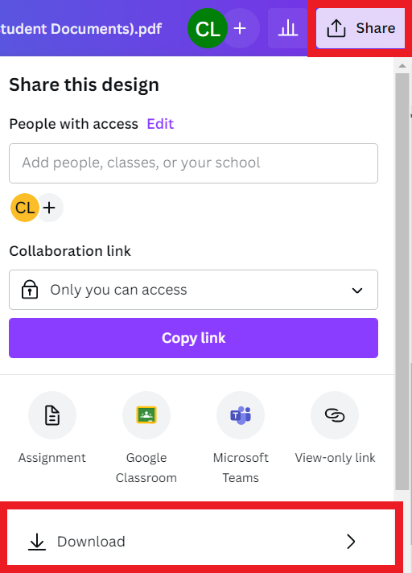The height and width of the screenshot is (573, 412).
Task: Choose the View-only link option
Action: coord(335,428)
